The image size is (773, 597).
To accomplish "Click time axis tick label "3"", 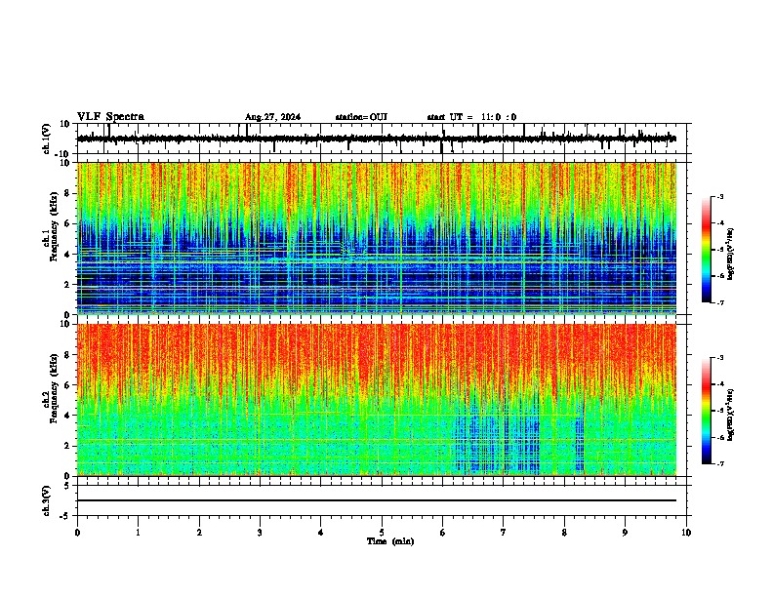I will tap(260, 533).
